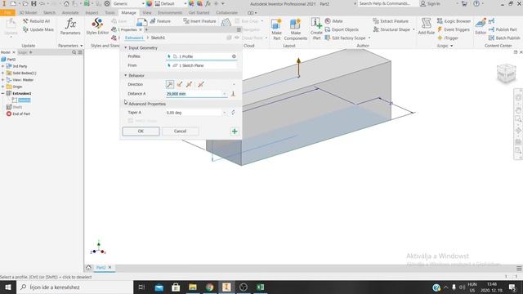Select asymmetric extrude direction
The image size is (523, 294).
pos(201,84)
